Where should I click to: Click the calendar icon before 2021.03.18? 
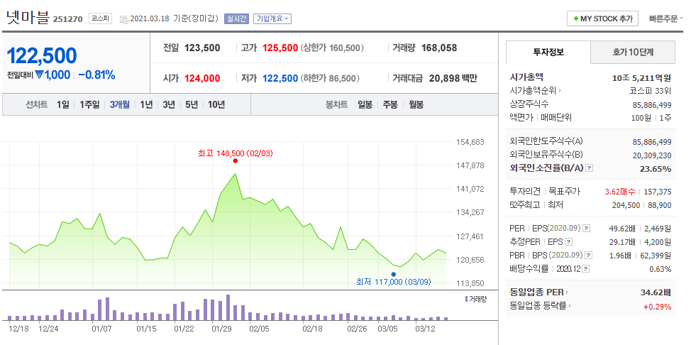[x=124, y=19]
